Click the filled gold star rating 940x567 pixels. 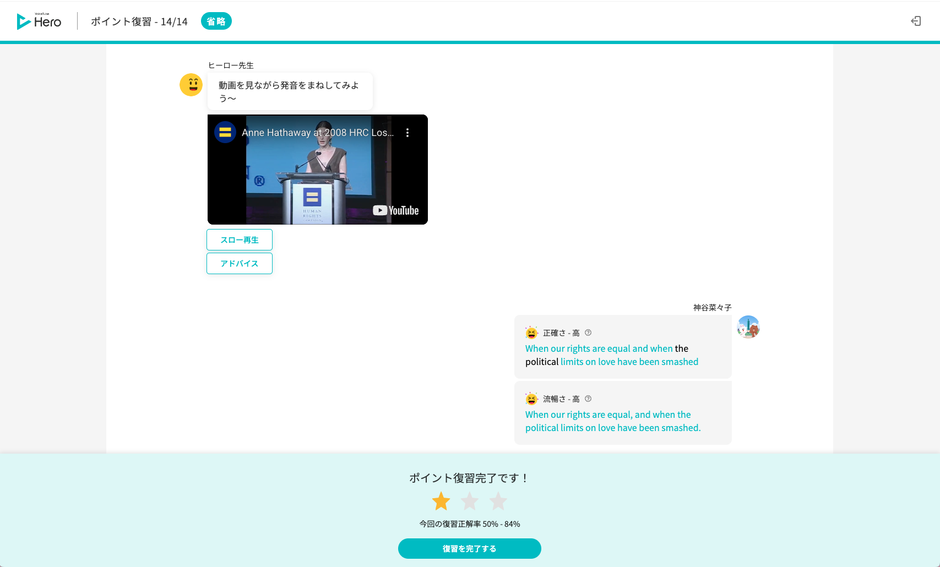[441, 501]
